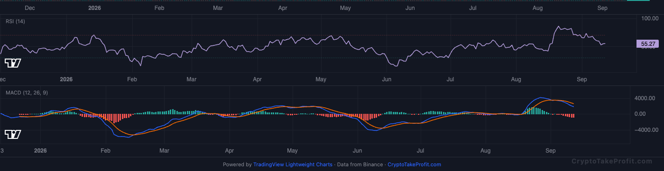
Task: Click the Jul label on the topmost time axis
Action: point(473,8)
